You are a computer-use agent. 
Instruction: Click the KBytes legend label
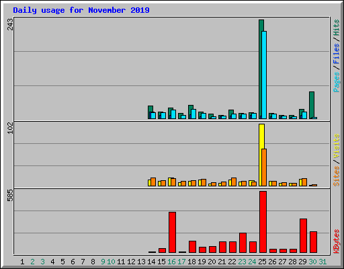336,241
